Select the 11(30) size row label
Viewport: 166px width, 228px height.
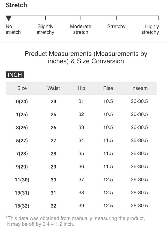tap(22, 180)
